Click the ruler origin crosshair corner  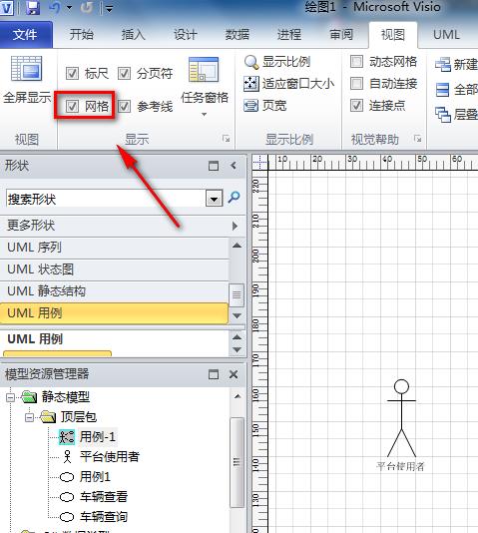(259, 162)
